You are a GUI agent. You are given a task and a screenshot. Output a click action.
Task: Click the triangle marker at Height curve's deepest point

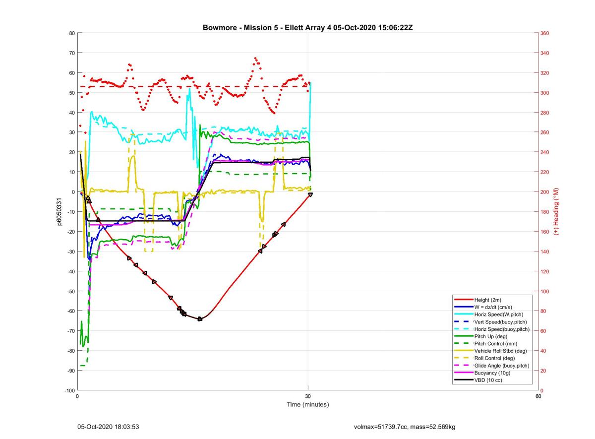pyautogui.click(x=200, y=318)
